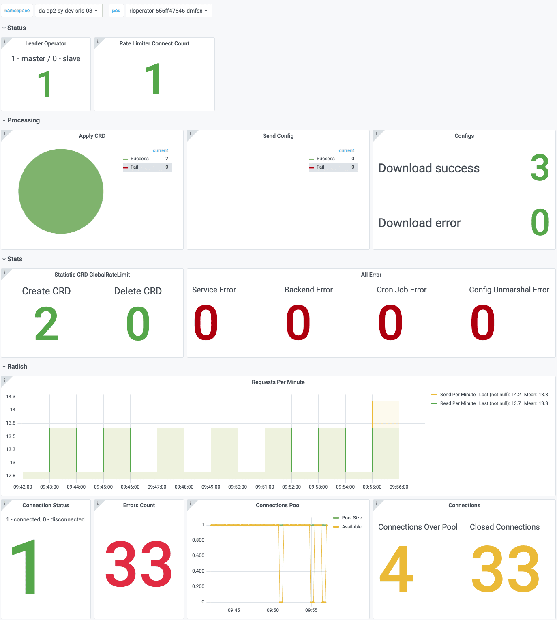557x620 pixels.
Task: Click the pod variable label
Action: pyautogui.click(x=116, y=11)
